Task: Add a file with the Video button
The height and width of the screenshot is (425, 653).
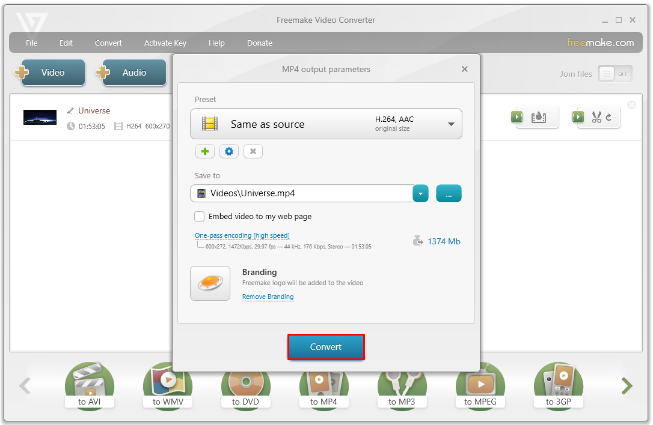Action: point(51,73)
